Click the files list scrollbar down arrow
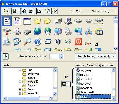The height and width of the screenshot is (104, 119). (113, 98)
